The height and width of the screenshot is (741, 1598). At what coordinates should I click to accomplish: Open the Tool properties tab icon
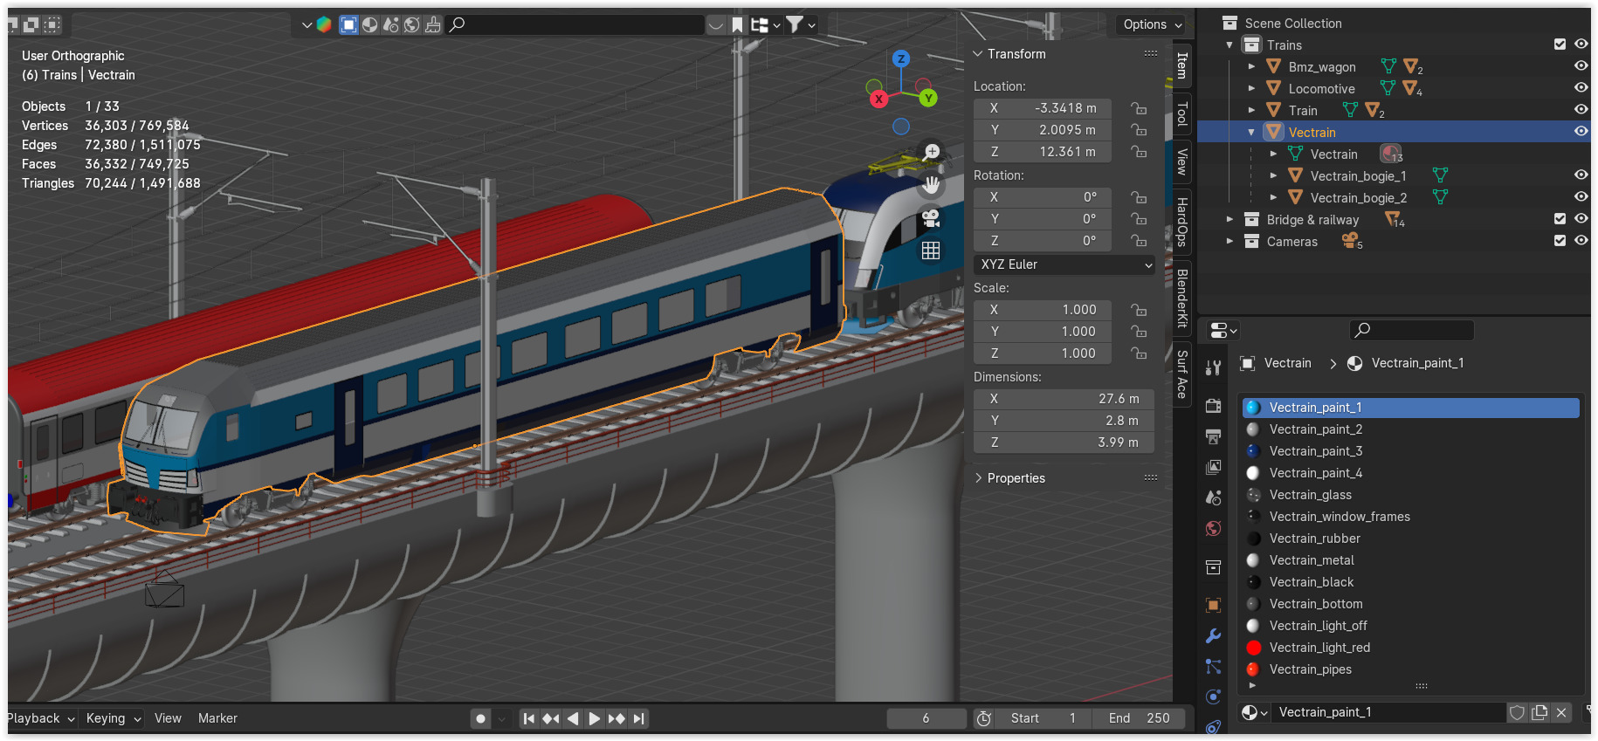click(x=1213, y=367)
